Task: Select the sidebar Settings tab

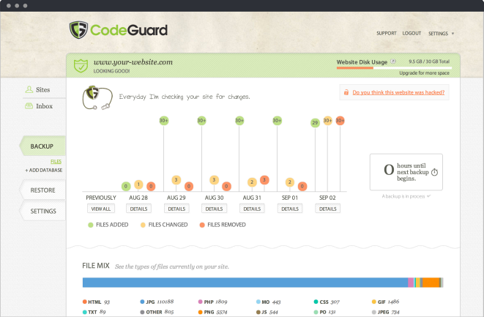Action: point(42,211)
